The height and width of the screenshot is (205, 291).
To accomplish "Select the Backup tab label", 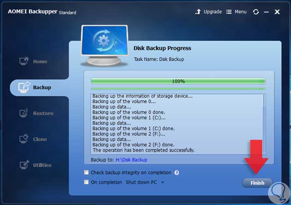I will coord(42,88).
